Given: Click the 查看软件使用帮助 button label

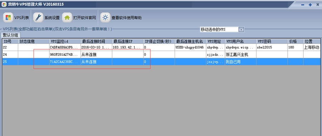Looking at the screenshot, I should (x=127, y=18).
